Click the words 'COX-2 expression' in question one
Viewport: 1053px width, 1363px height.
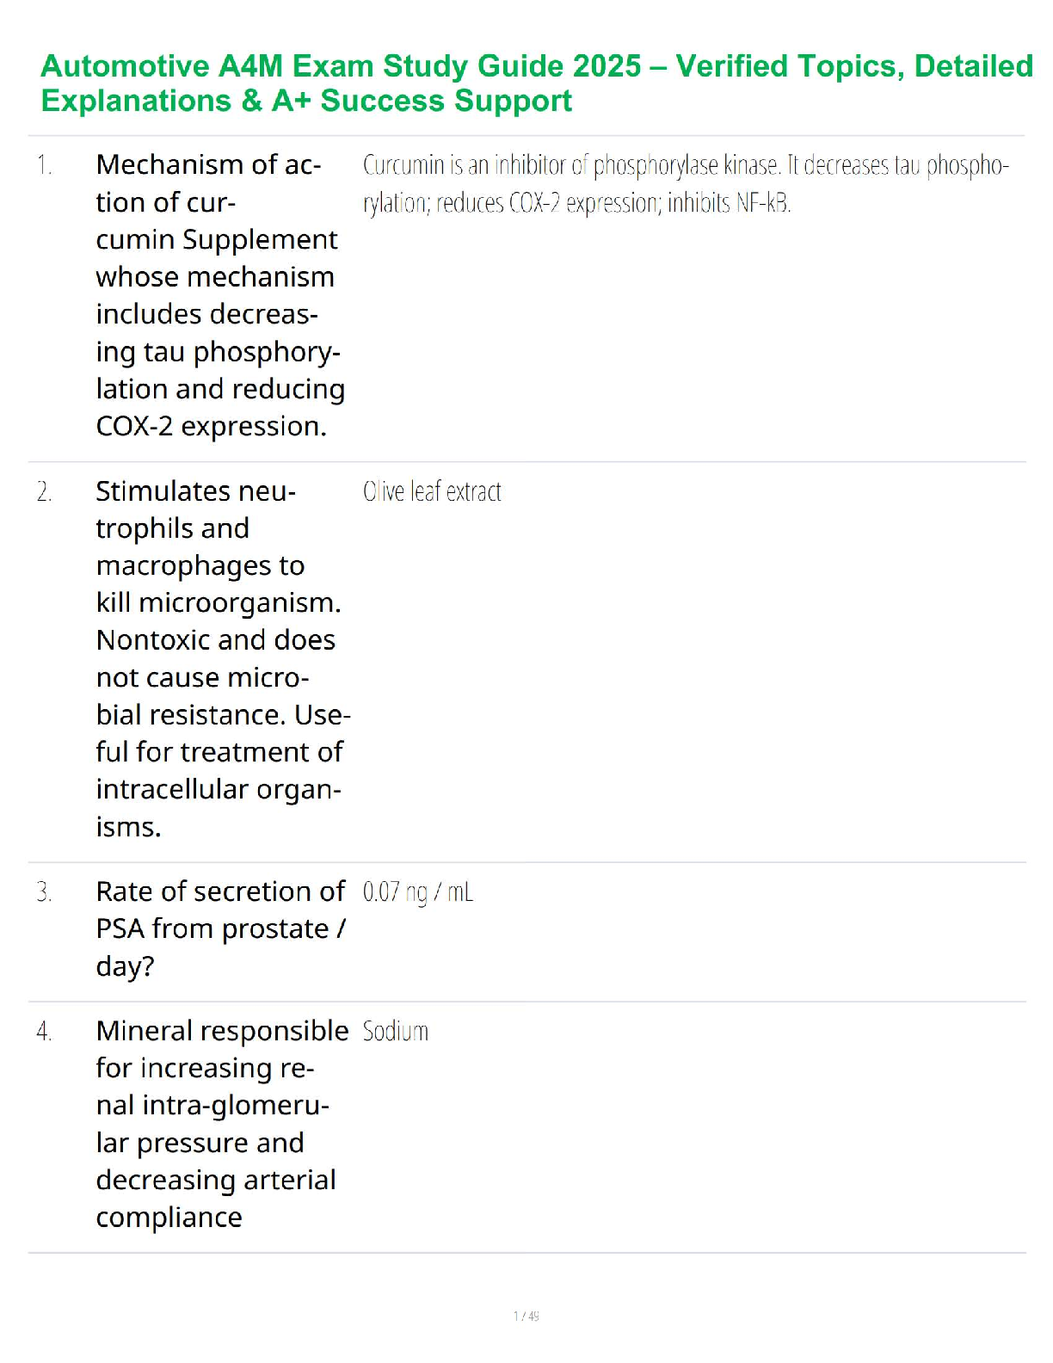click(210, 427)
